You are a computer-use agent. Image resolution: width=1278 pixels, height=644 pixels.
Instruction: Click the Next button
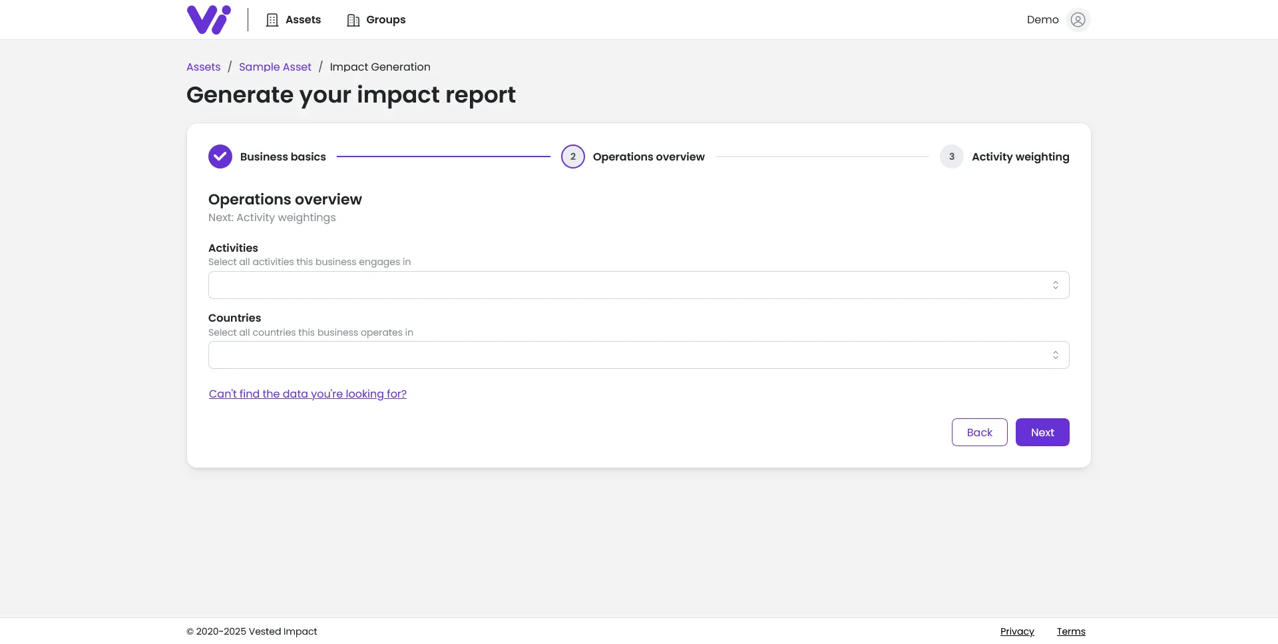click(1042, 432)
